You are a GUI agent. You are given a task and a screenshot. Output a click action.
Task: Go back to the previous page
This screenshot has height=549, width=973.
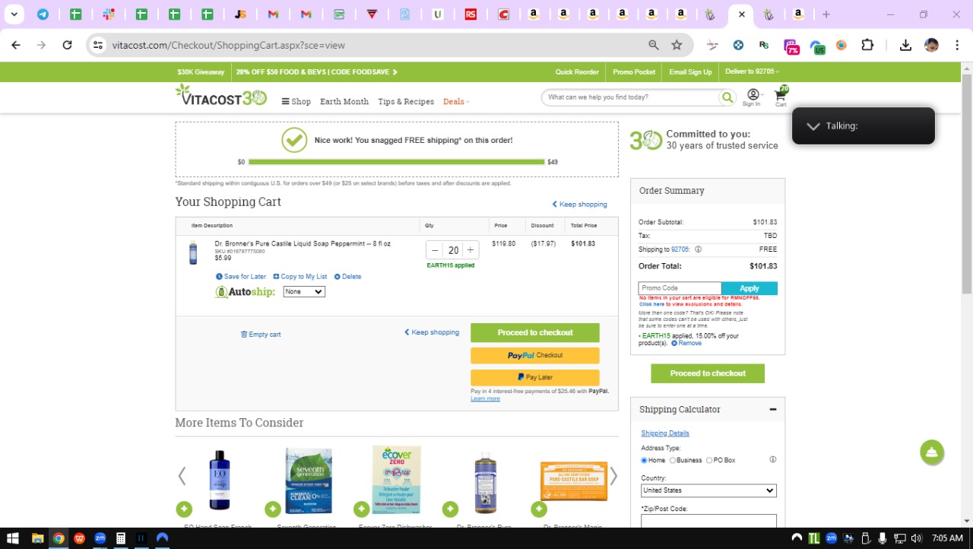point(16,45)
